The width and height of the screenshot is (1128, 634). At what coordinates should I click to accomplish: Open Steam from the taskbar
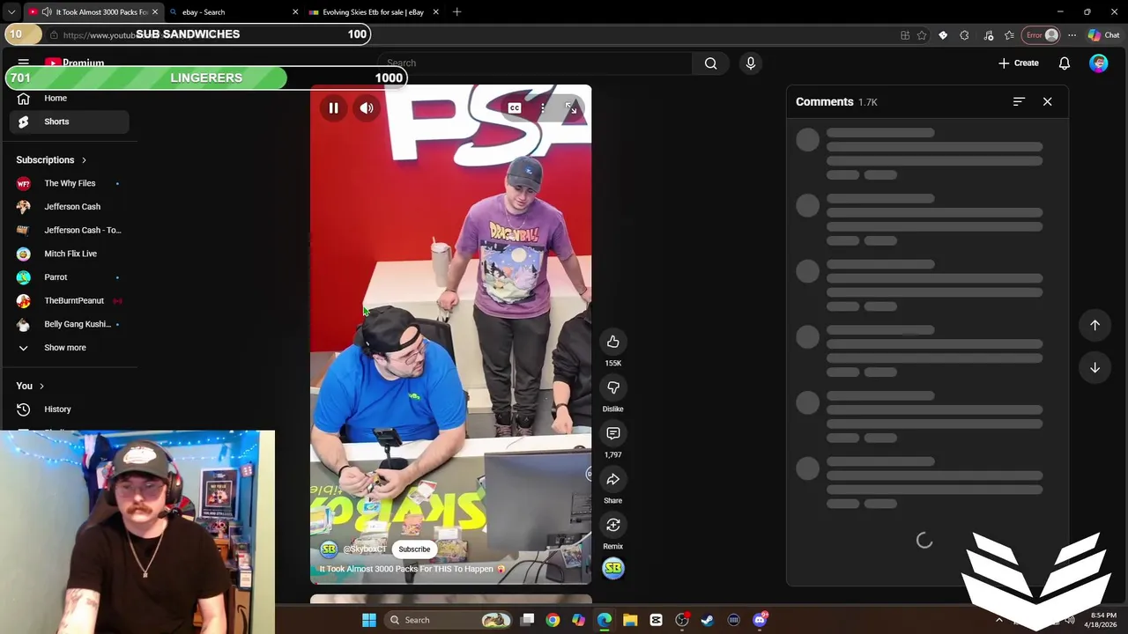tap(708, 620)
